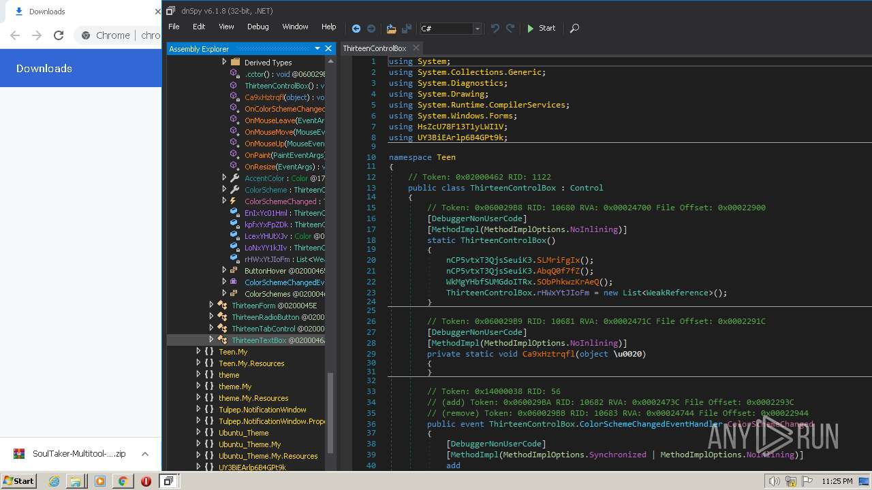The image size is (872, 490).
Task: Expand ThirteenTabControl class node
Action: [211, 328]
